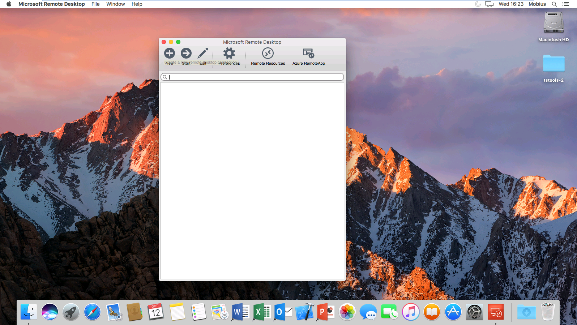
Task: Click the screen mirroring display icon in menu bar
Action: pos(489,4)
